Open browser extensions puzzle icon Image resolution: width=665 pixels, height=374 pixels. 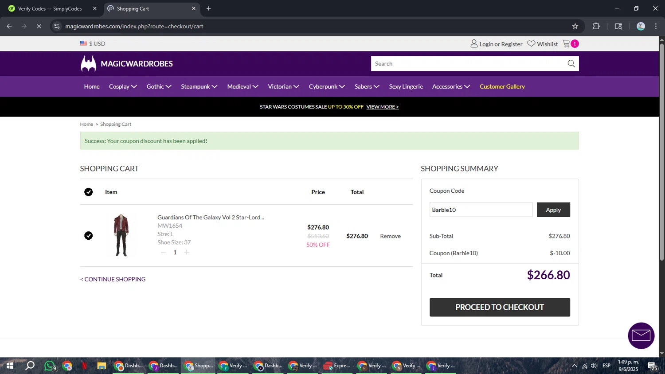[x=596, y=26]
